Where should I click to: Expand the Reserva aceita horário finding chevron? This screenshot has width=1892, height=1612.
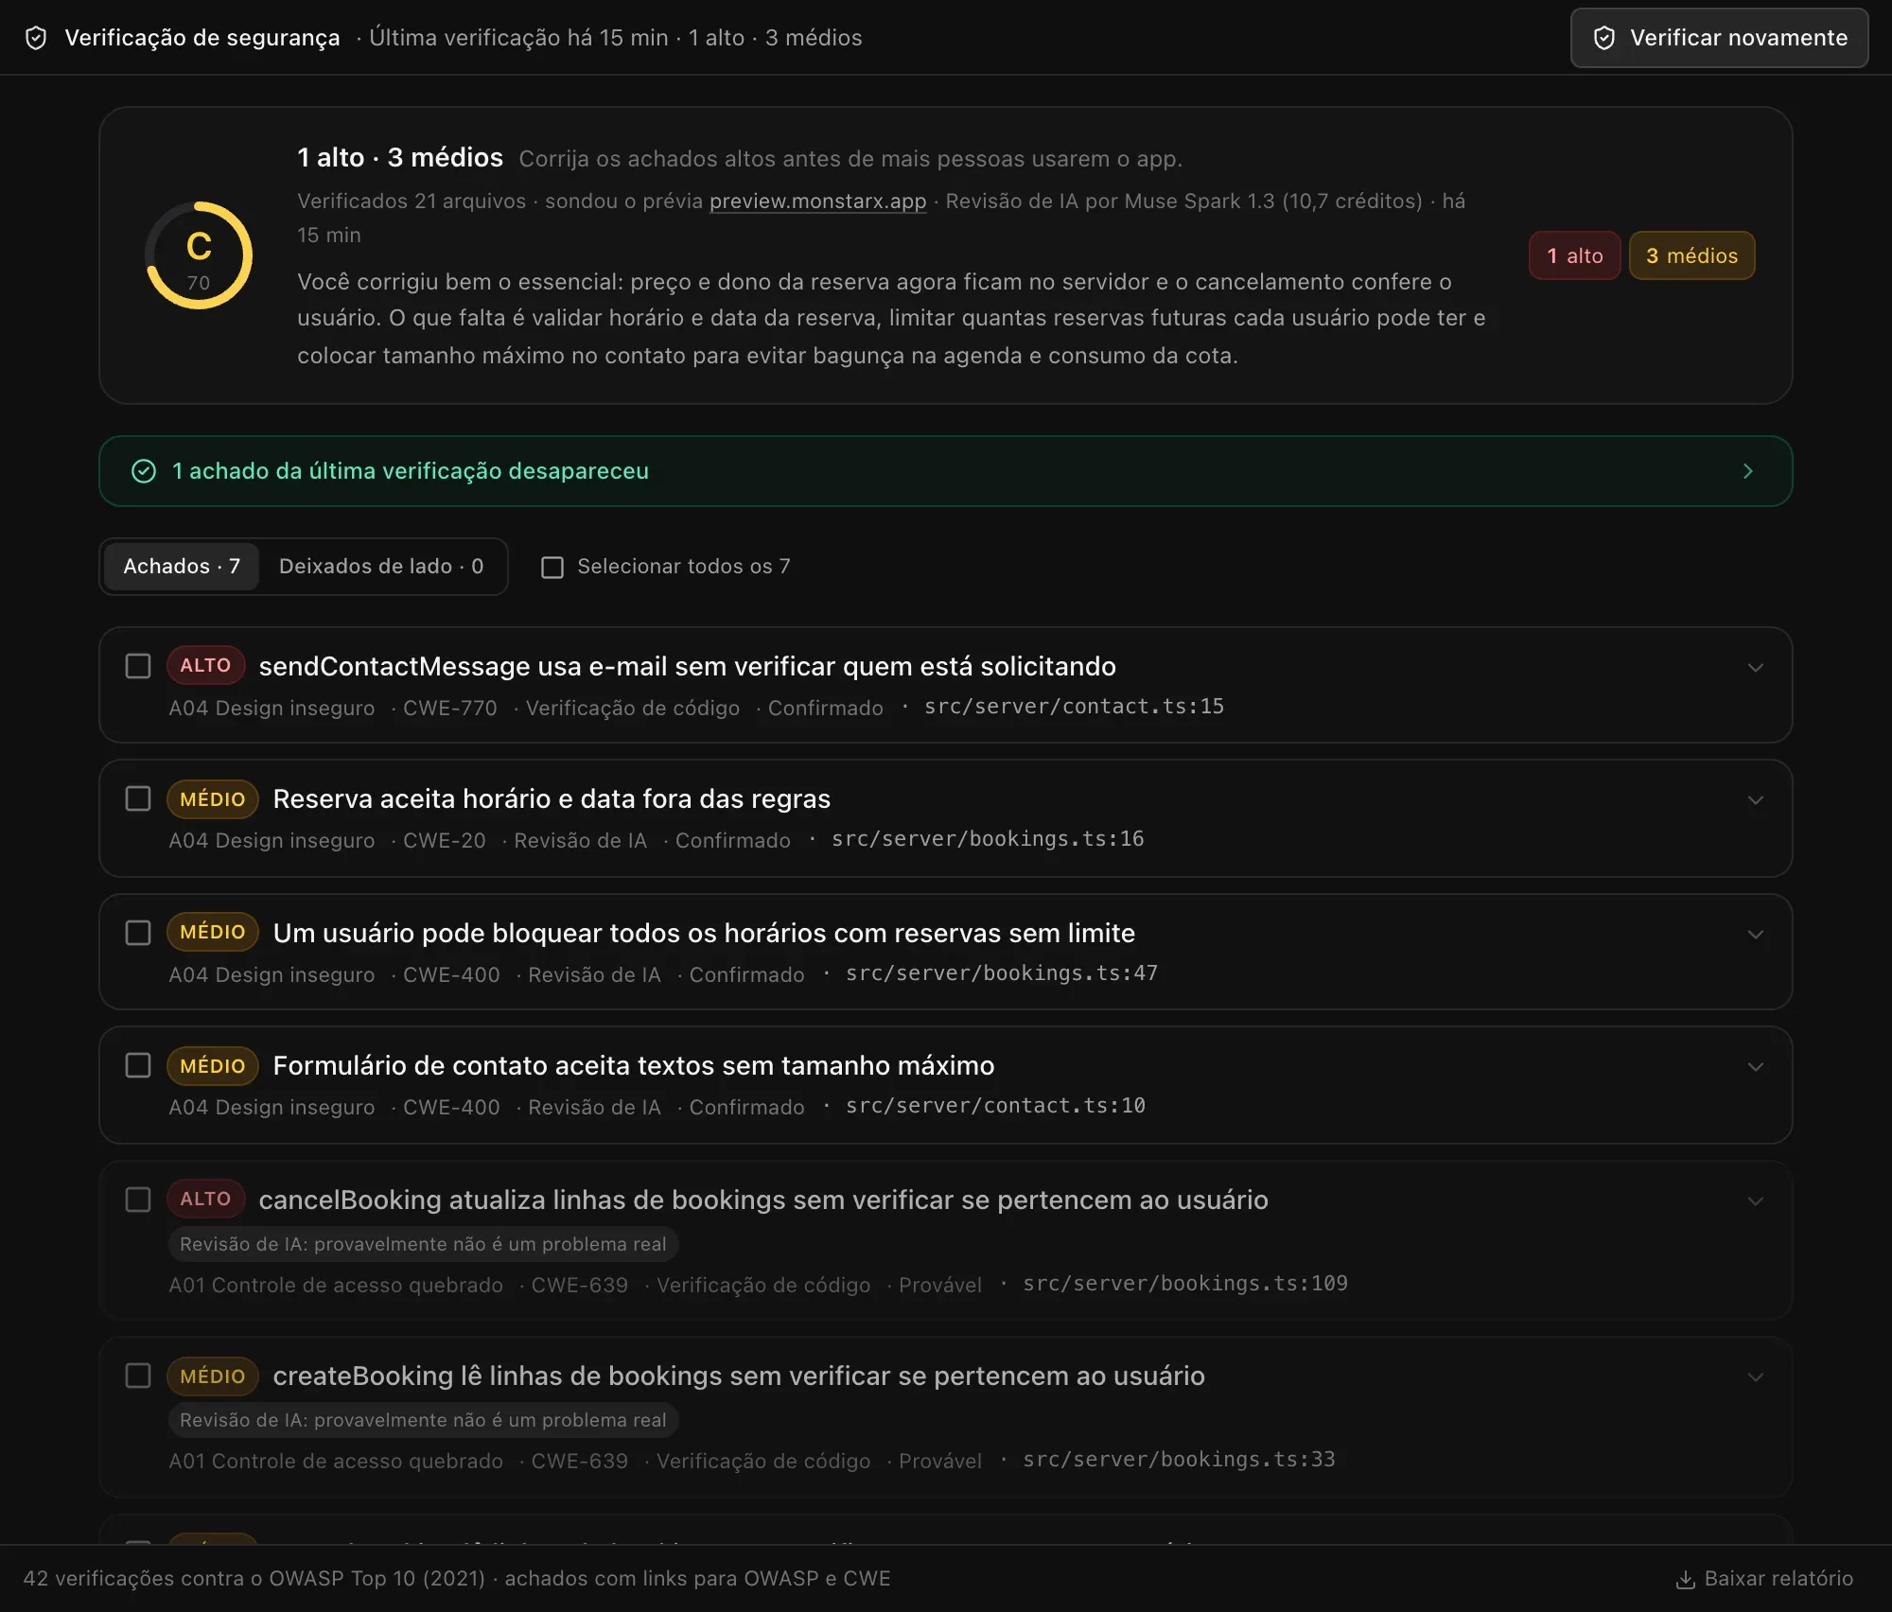[x=1756, y=800]
